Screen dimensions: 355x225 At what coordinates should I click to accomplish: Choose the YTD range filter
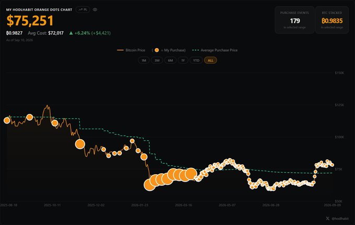coord(196,60)
